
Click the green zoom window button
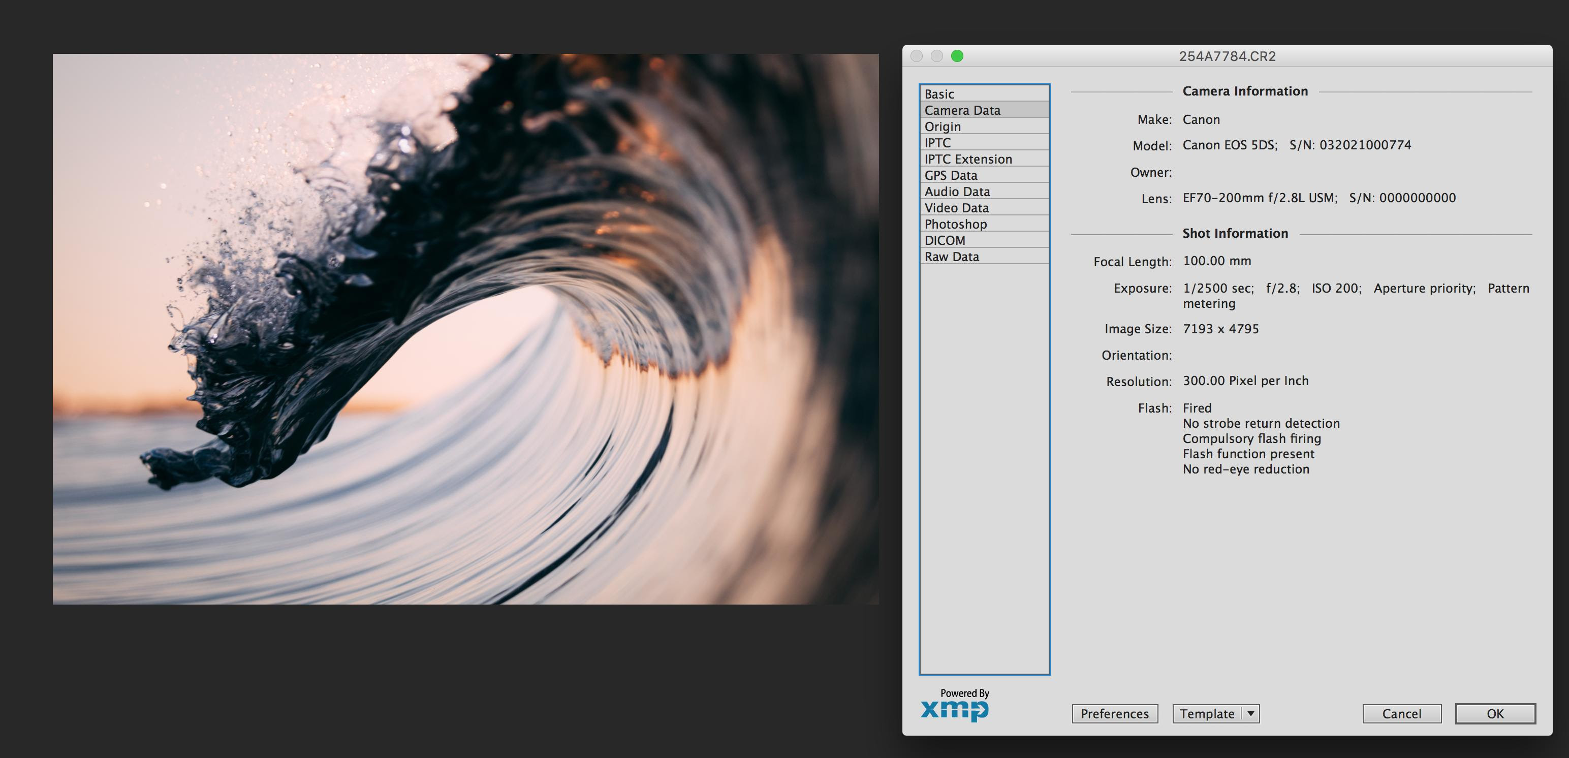[x=957, y=56]
